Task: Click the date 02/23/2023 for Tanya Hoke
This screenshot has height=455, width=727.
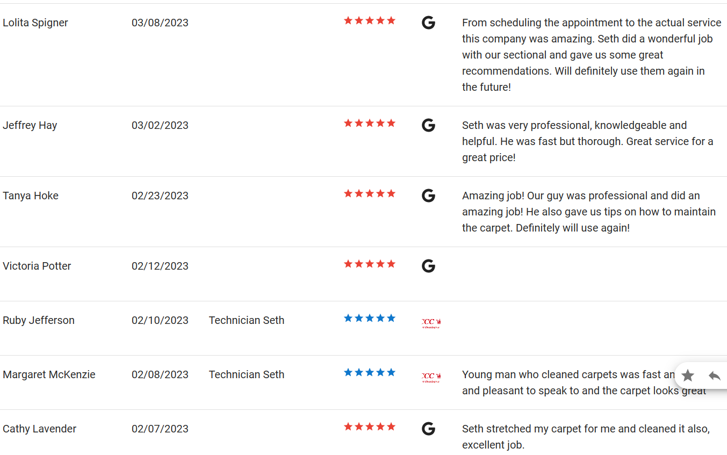Action: 160,196
